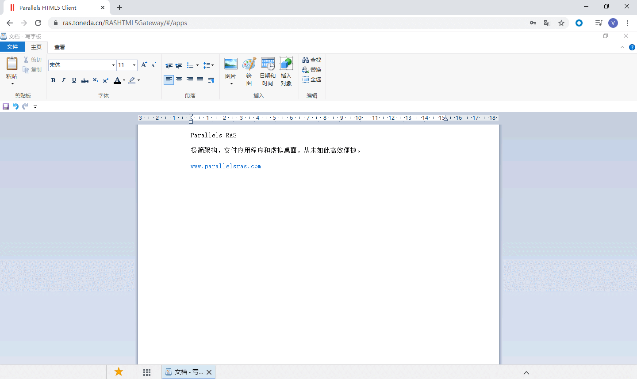Insert a Paint drawing (绘图)
The width and height of the screenshot is (637, 379).
click(249, 72)
